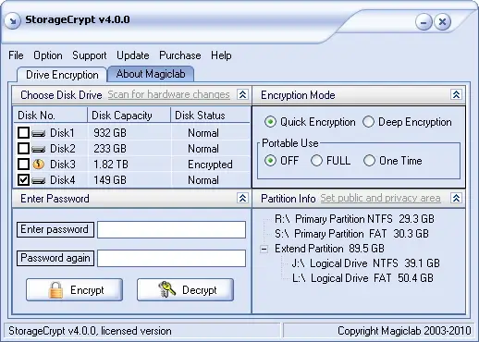Image resolution: width=479 pixels, height=342 pixels.
Task: Uncheck the Disk4 checkbox
Action: click(23, 180)
